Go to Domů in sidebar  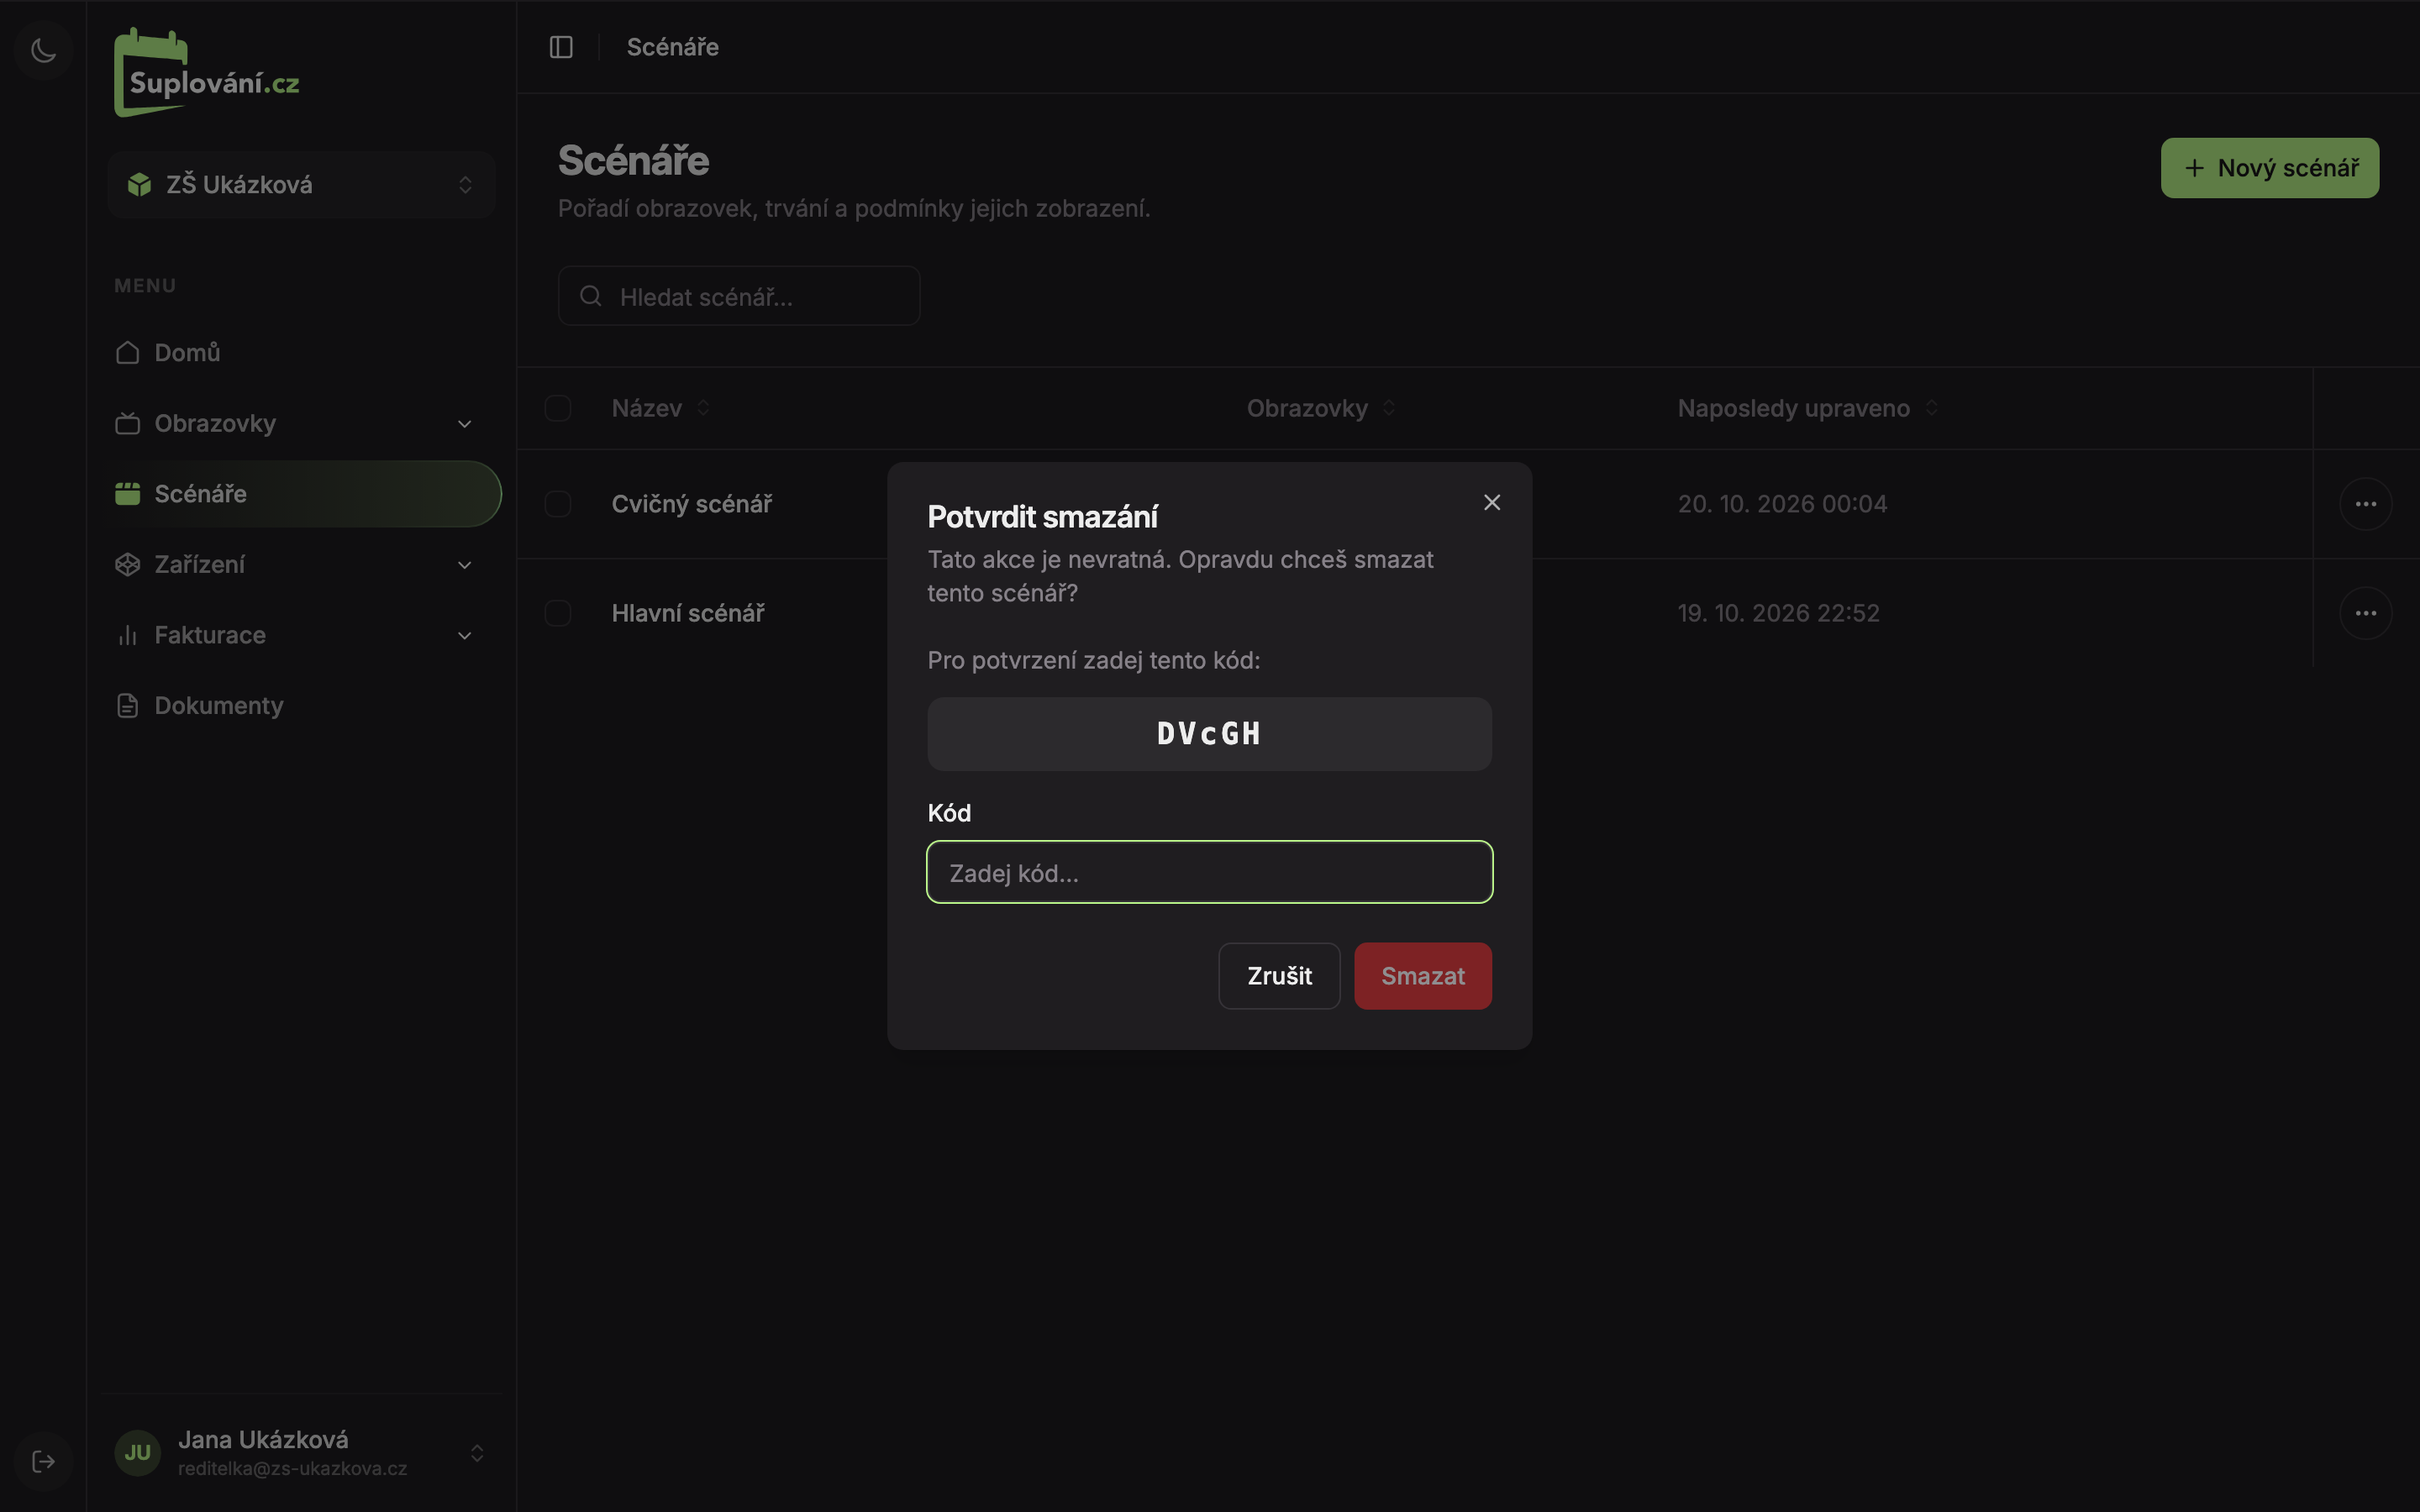pyautogui.click(x=301, y=353)
